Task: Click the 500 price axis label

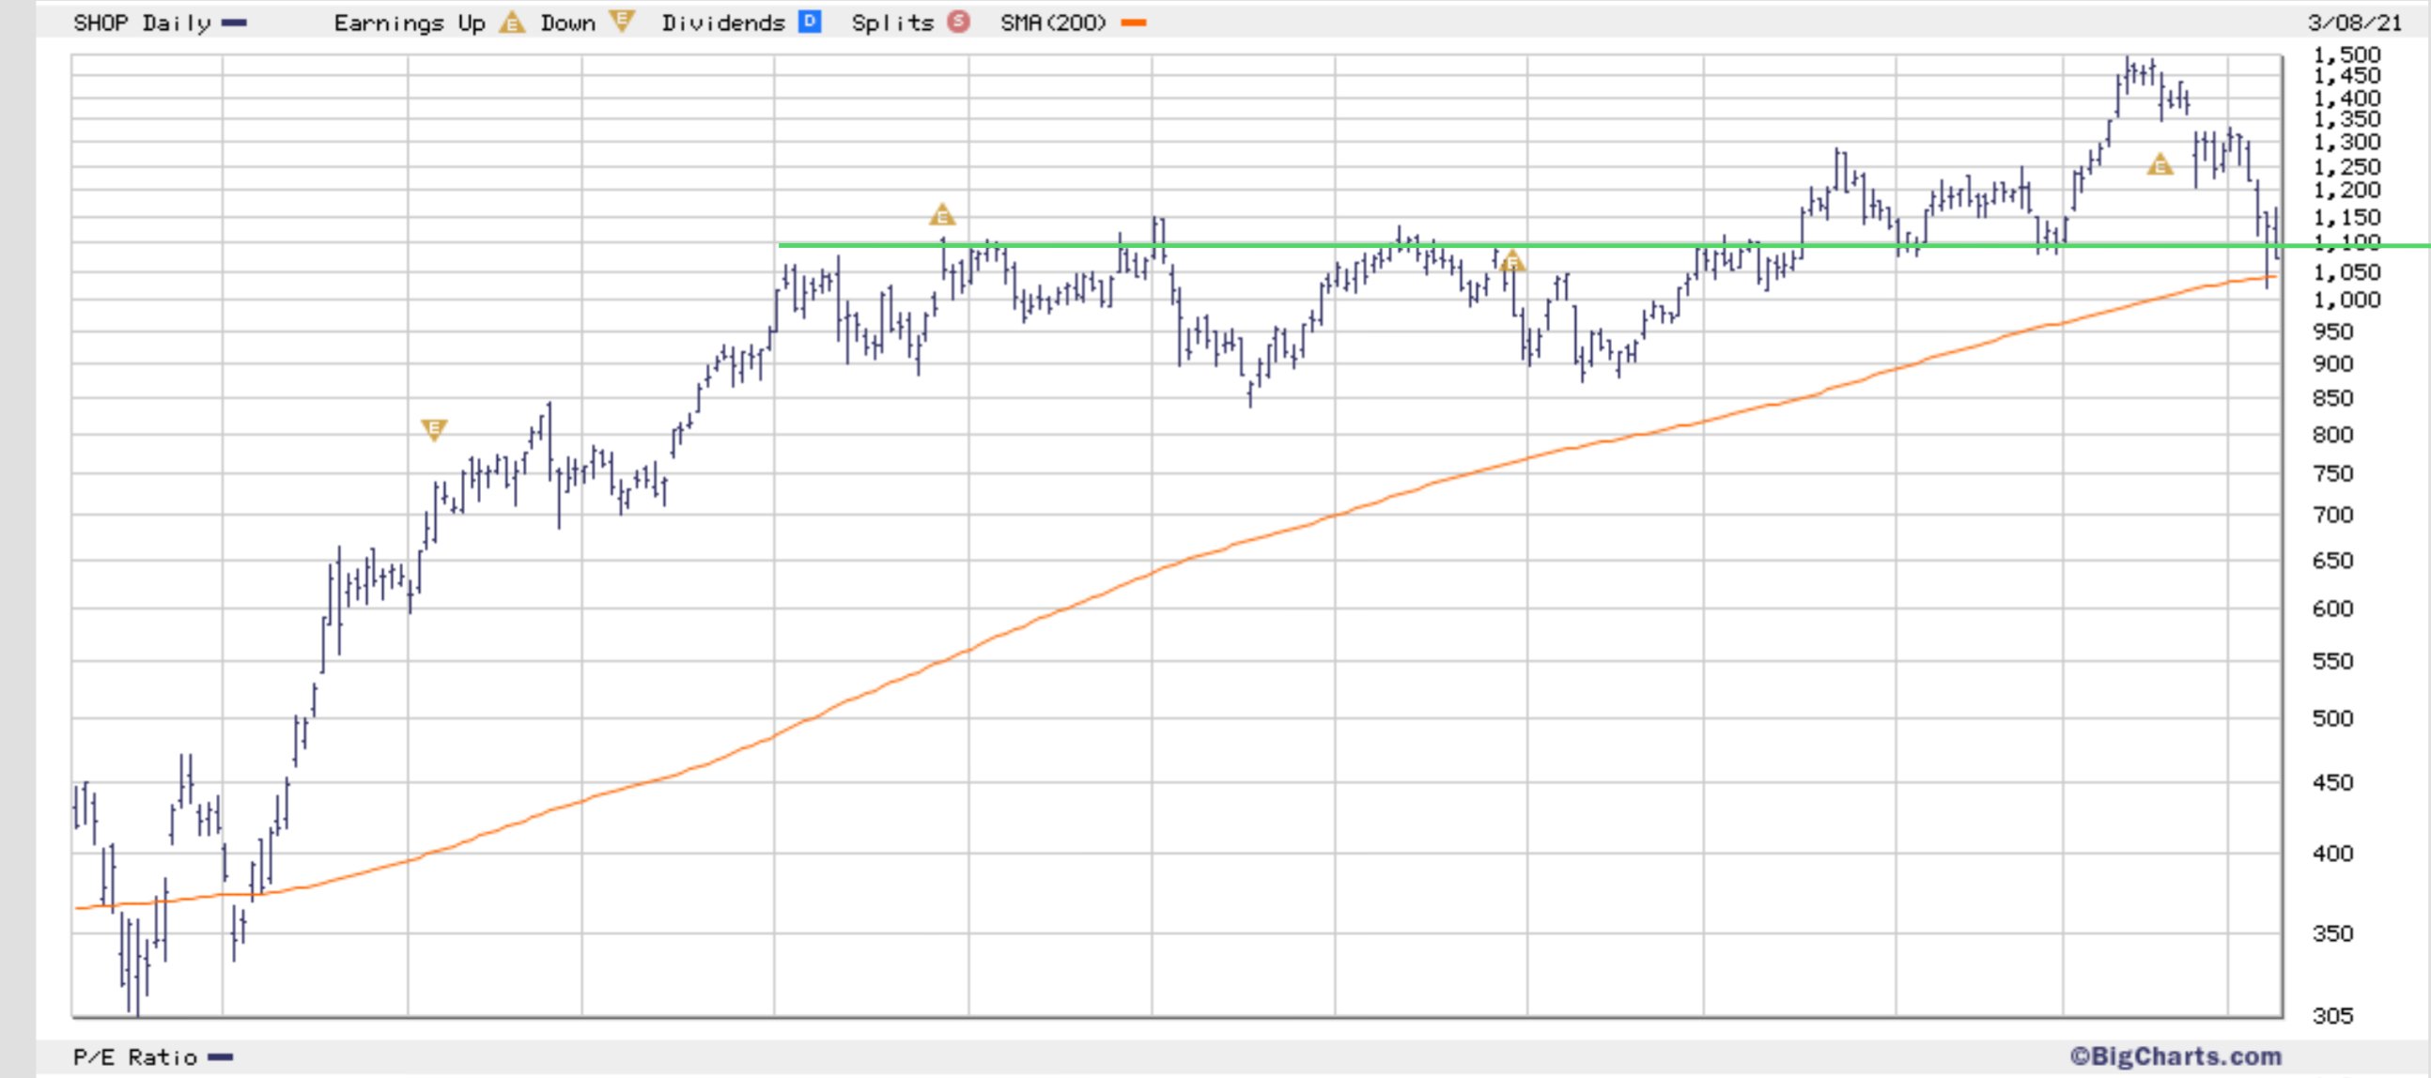Action: click(x=2333, y=718)
